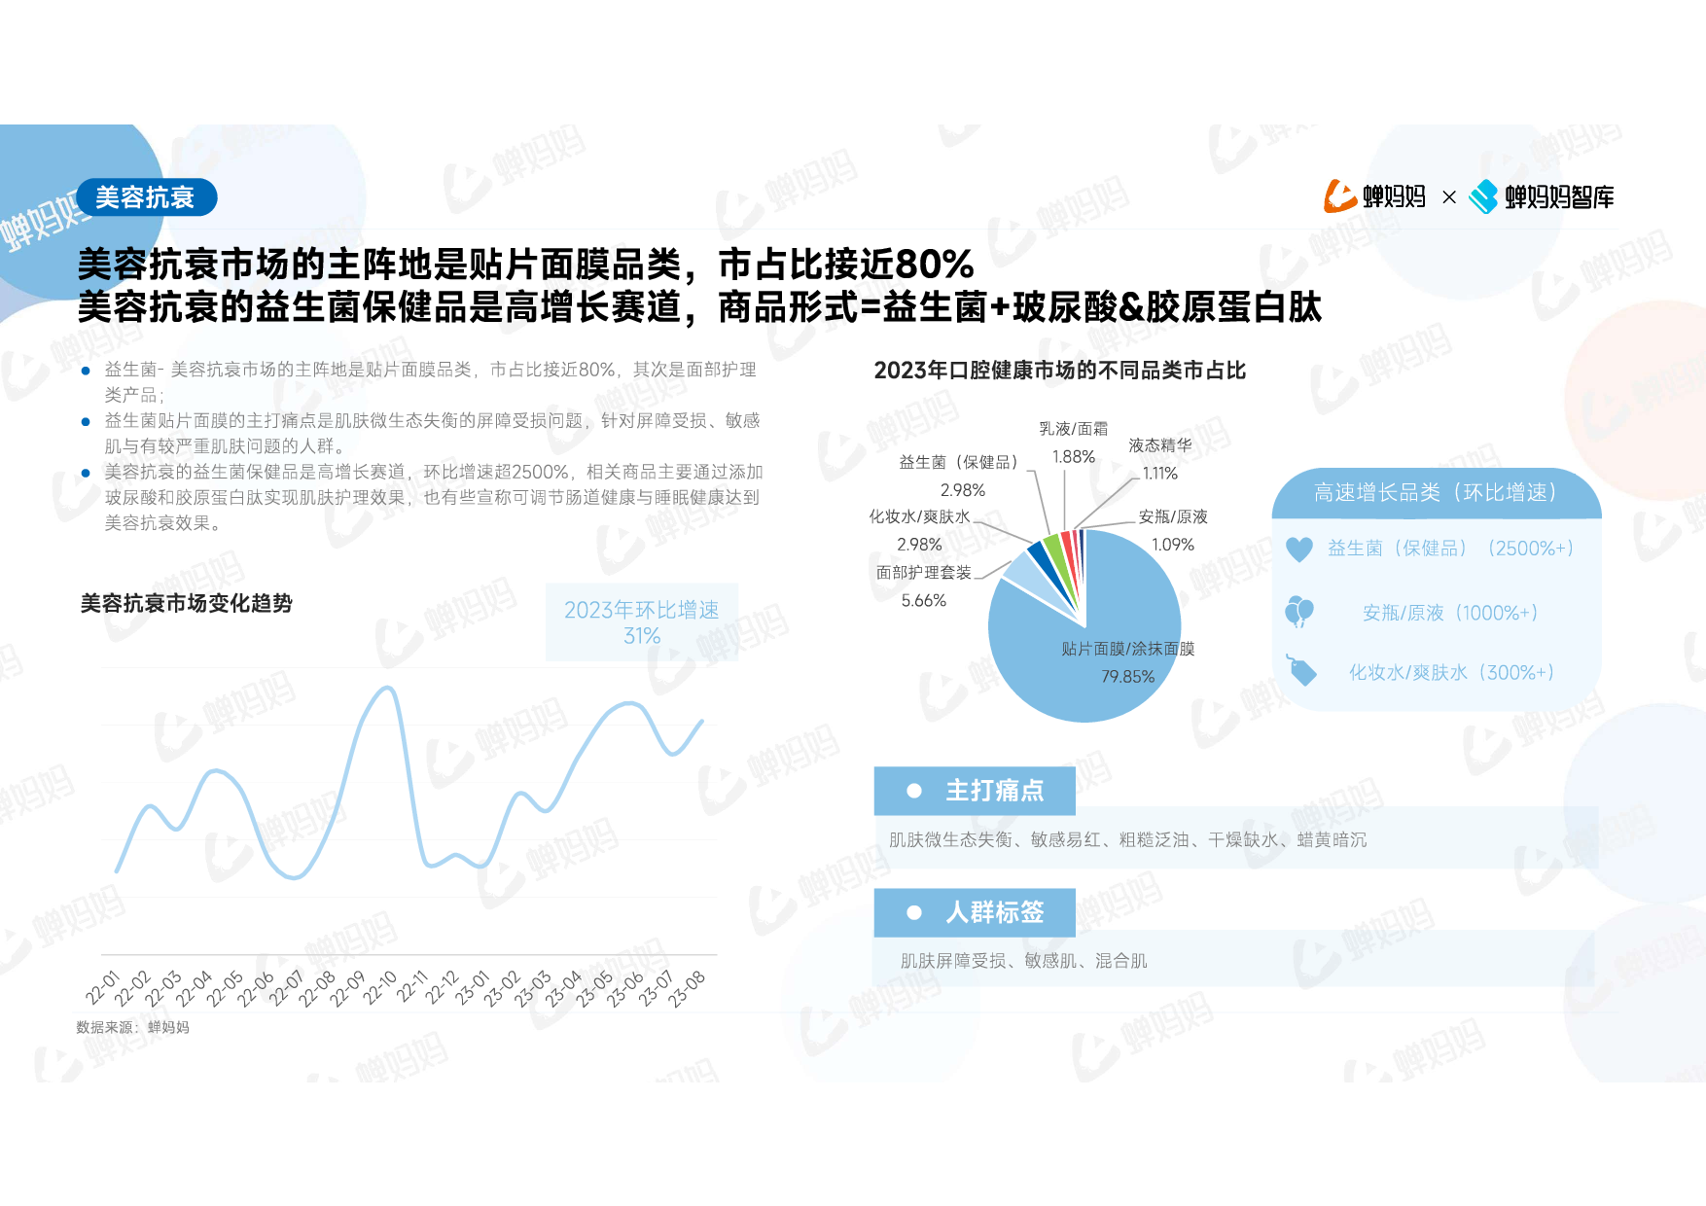Image resolution: width=1706 pixels, height=1206 pixels.
Task: Select the 美容抗衰 pill tag
Action: pos(146,197)
